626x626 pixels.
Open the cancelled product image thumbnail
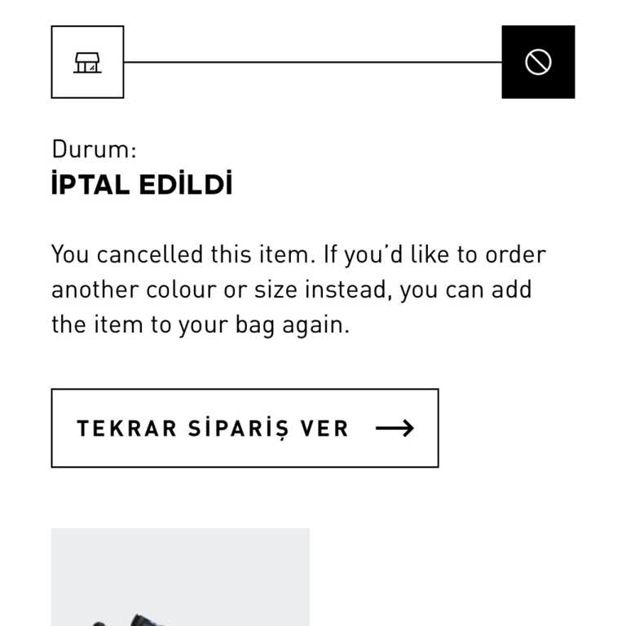(x=180, y=577)
